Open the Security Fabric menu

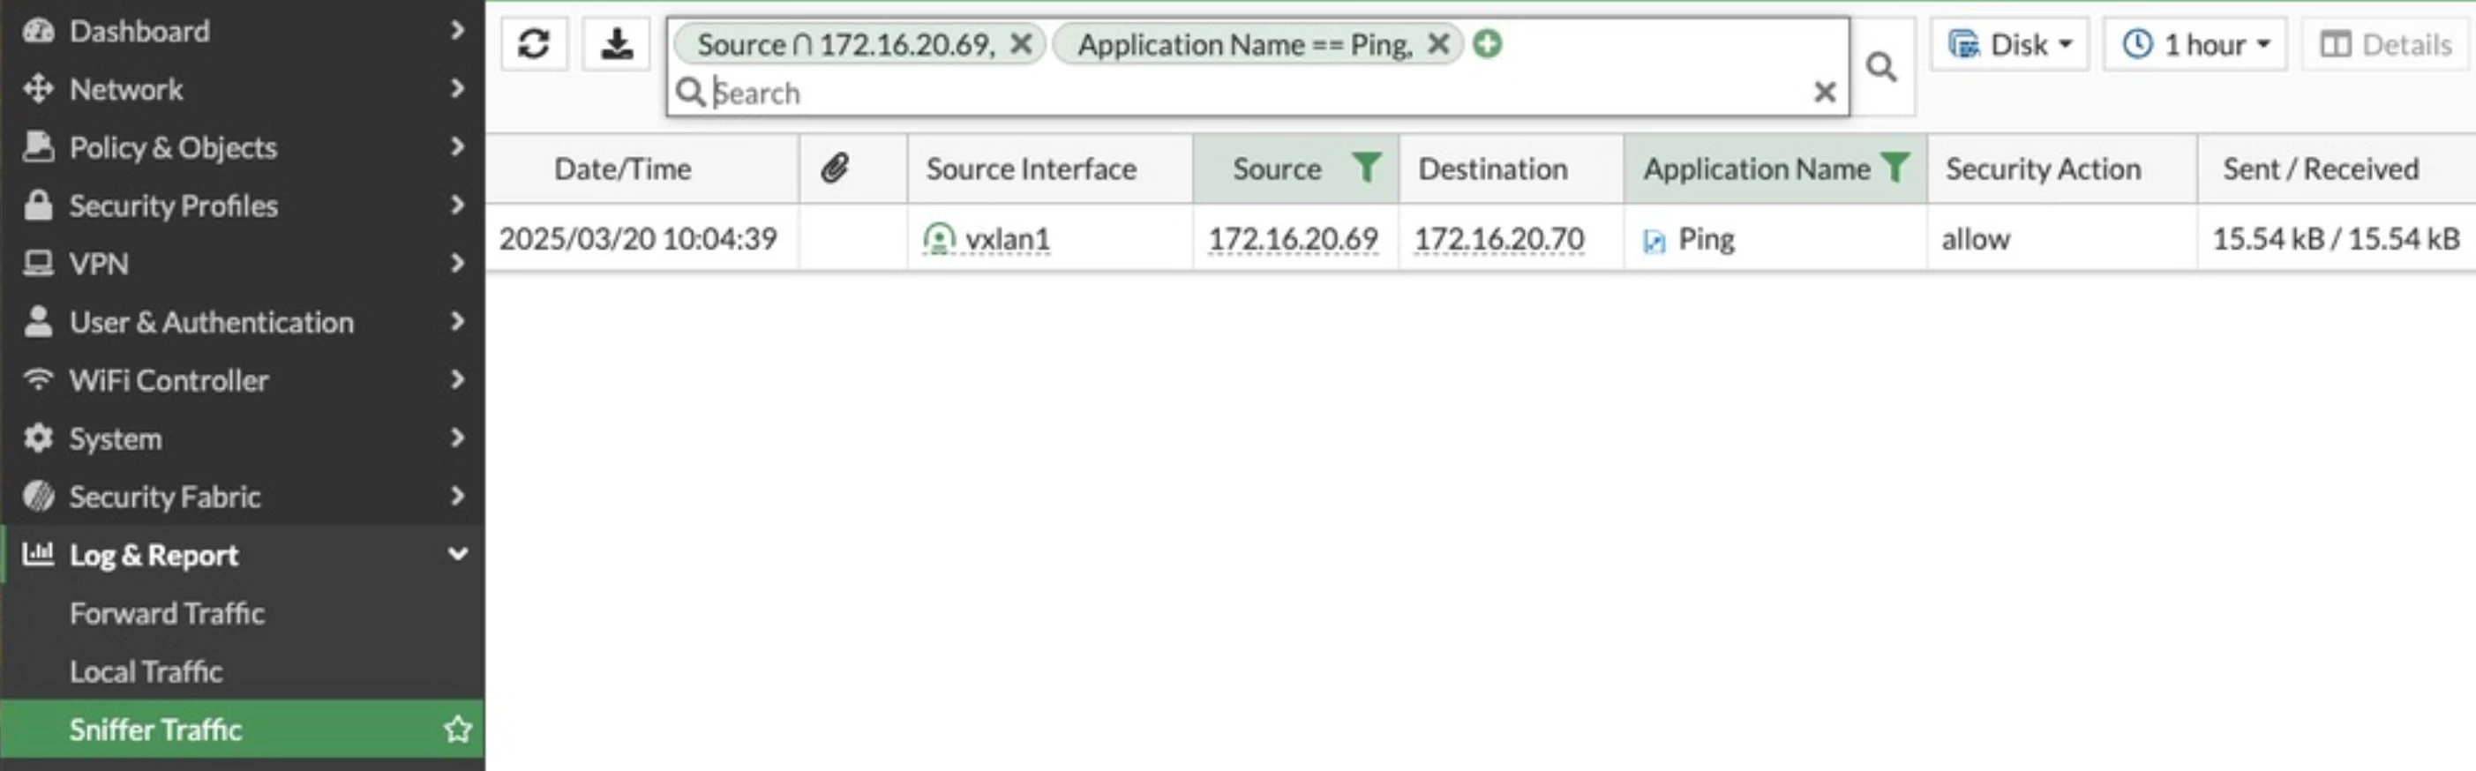[242, 496]
